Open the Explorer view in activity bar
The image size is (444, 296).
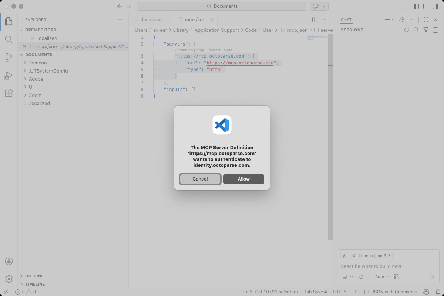pos(9,22)
